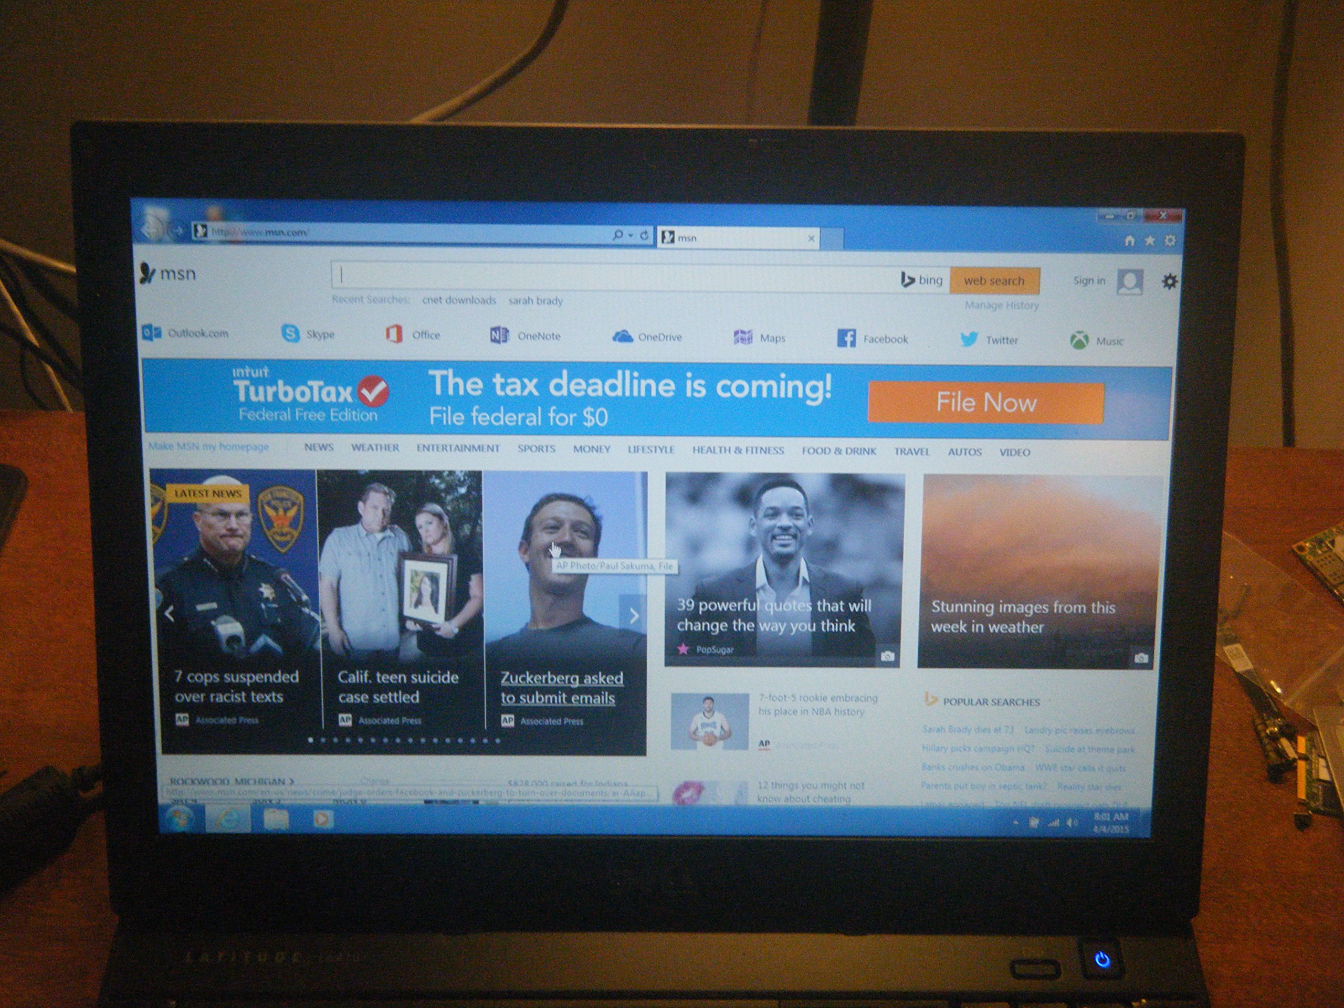Open the LIFESTYLE section
1344x1008 pixels.
click(650, 449)
